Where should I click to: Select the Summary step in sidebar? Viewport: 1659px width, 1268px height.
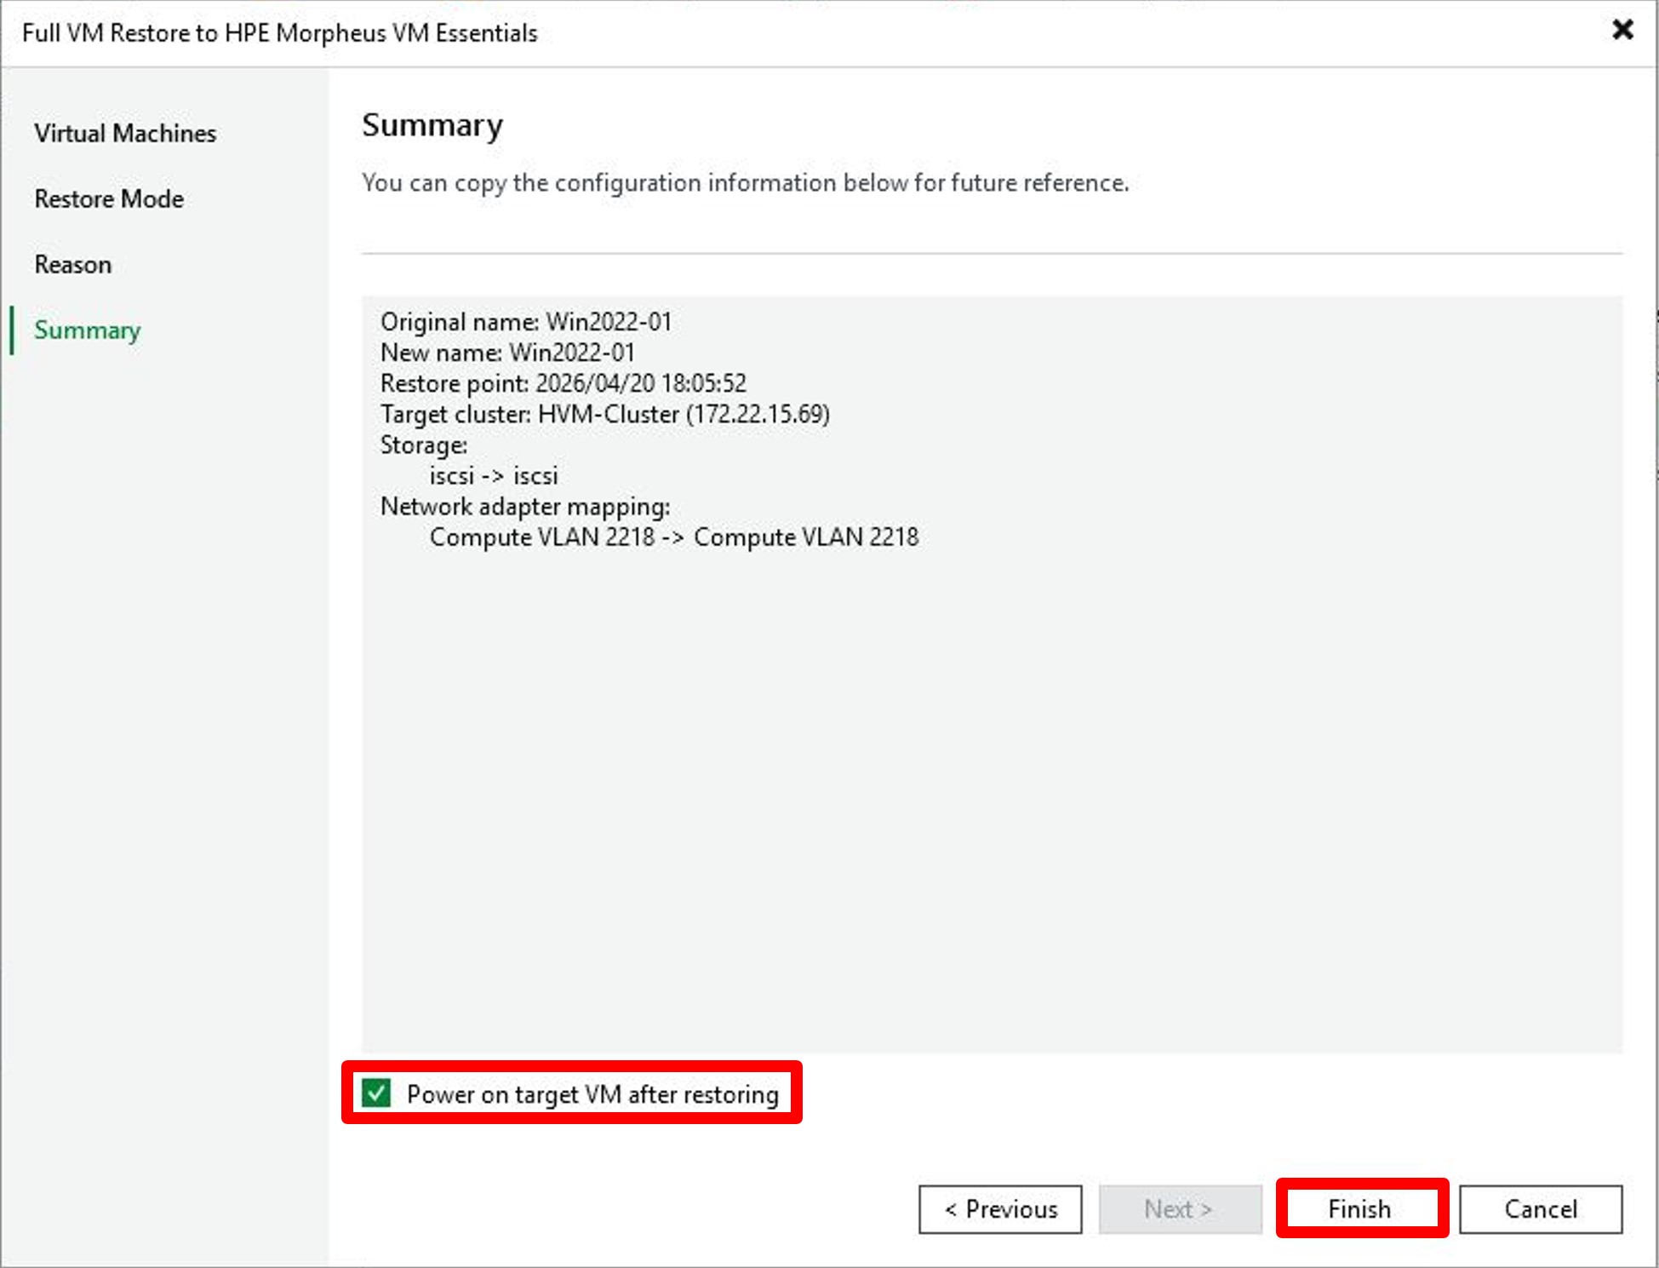click(x=87, y=330)
